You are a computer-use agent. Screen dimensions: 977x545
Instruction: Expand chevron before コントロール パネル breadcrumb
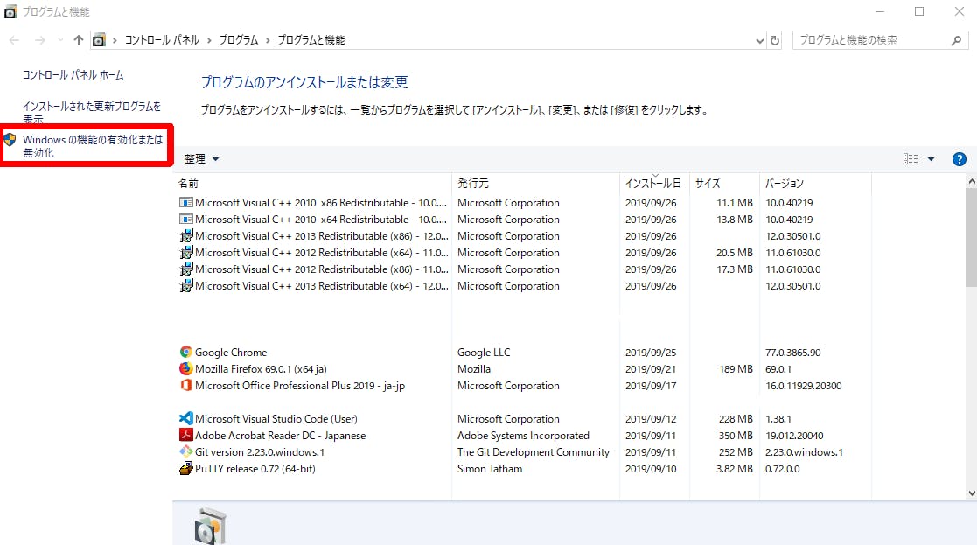click(x=115, y=40)
